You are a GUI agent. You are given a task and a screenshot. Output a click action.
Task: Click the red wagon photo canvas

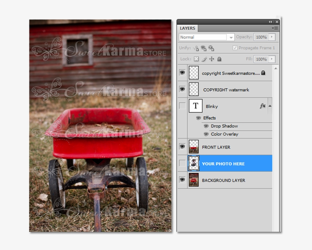(100, 126)
